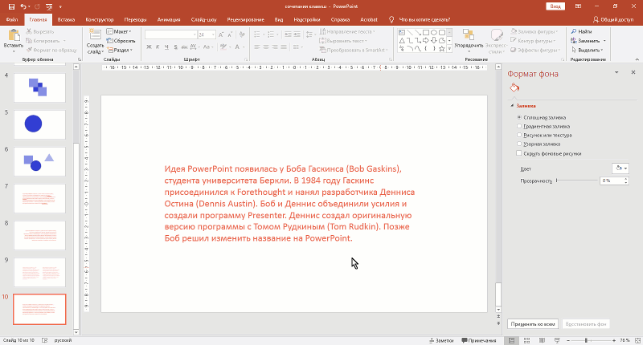Open the Упорядочить arrange dropdown

(x=469, y=41)
